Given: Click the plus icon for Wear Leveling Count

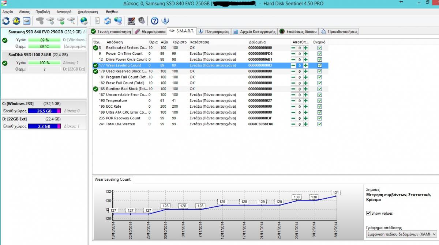Looking at the screenshot, I should 306,65.
